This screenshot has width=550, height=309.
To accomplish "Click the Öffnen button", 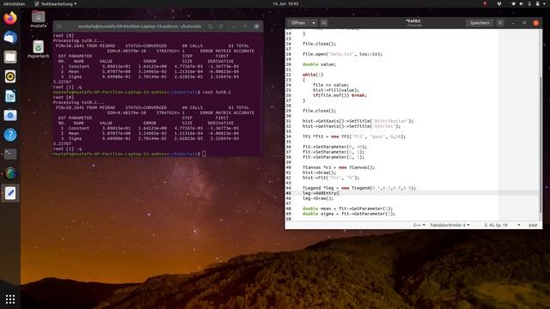I will click(298, 23).
